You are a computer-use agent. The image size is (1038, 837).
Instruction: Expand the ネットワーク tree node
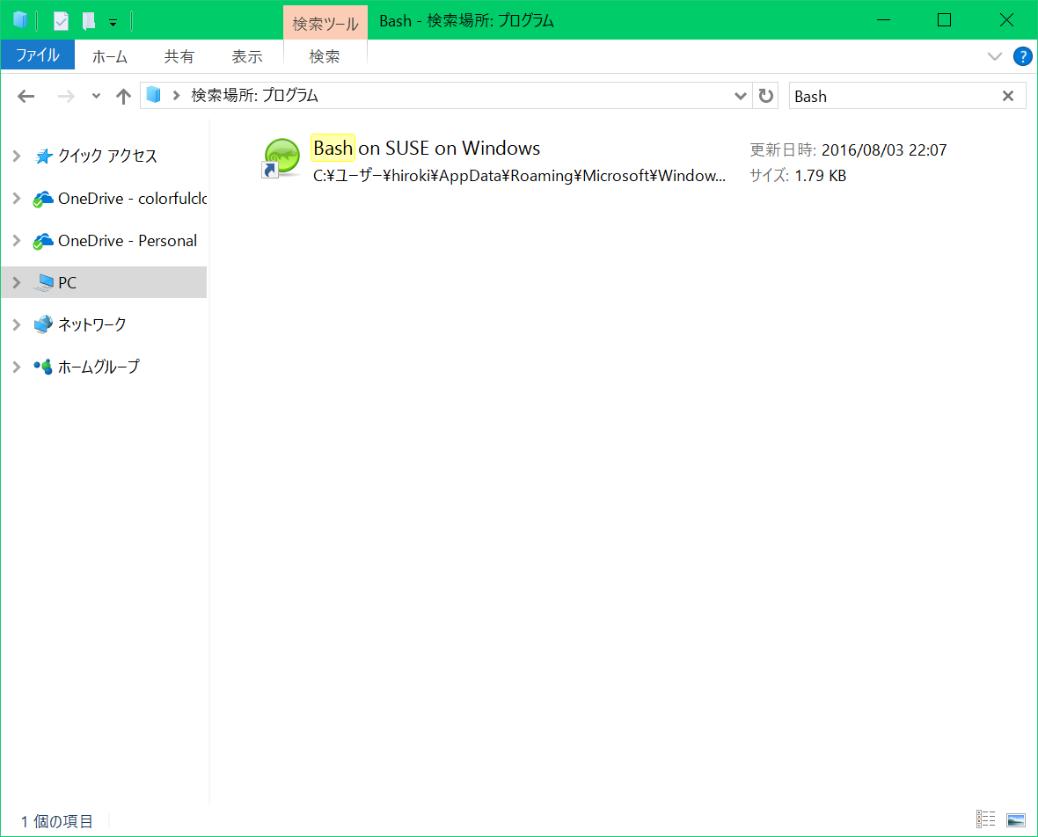(x=17, y=325)
